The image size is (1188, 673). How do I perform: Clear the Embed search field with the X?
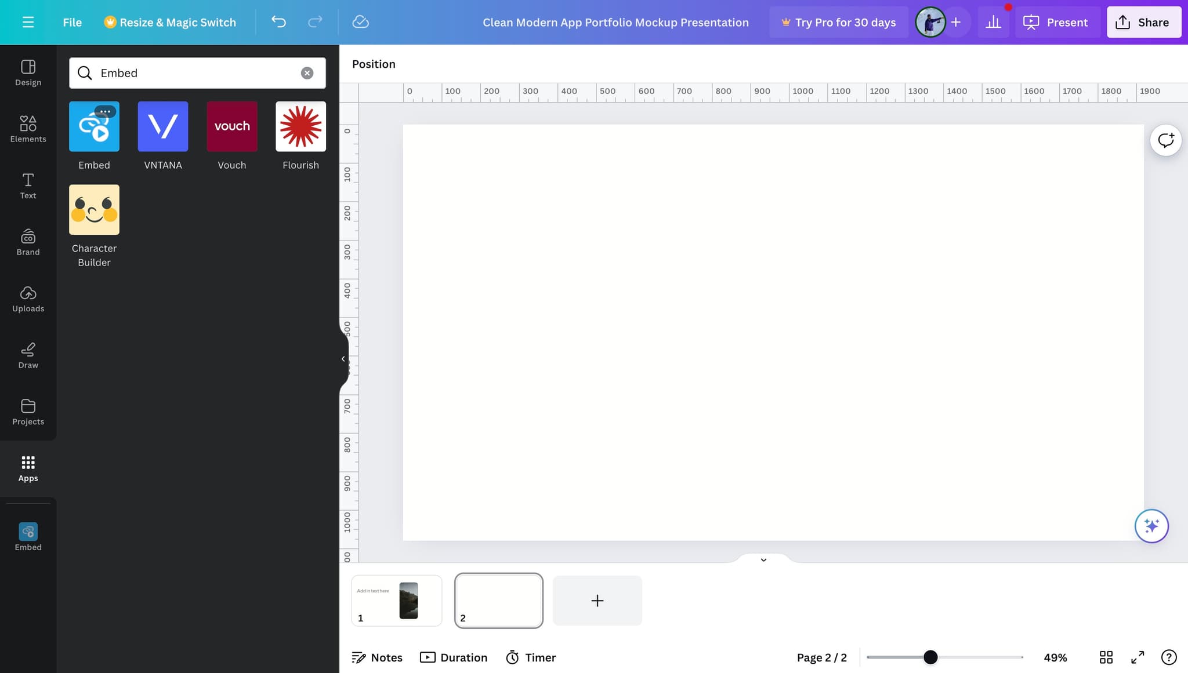click(307, 72)
